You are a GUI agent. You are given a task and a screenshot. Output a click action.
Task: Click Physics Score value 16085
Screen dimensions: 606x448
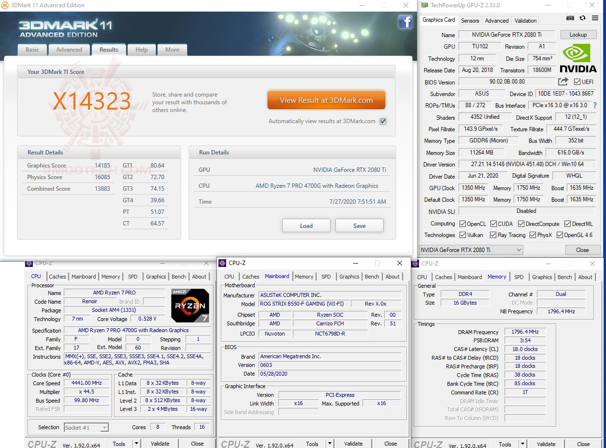(102, 177)
